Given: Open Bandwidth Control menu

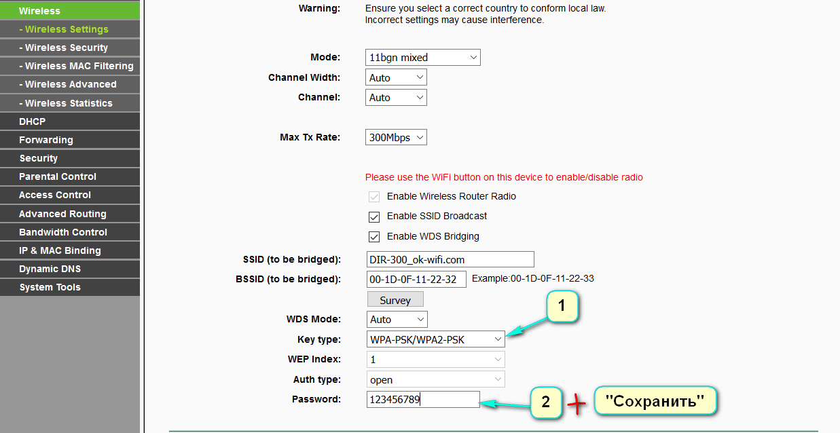Looking at the screenshot, I should [x=70, y=232].
